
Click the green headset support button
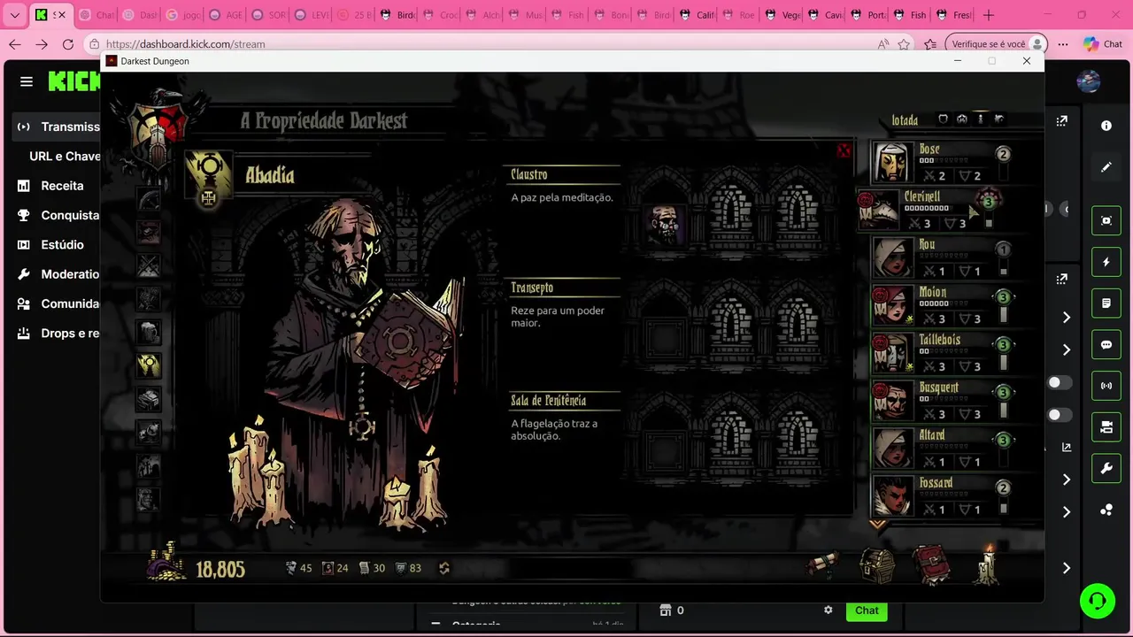(x=1098, y=602)
